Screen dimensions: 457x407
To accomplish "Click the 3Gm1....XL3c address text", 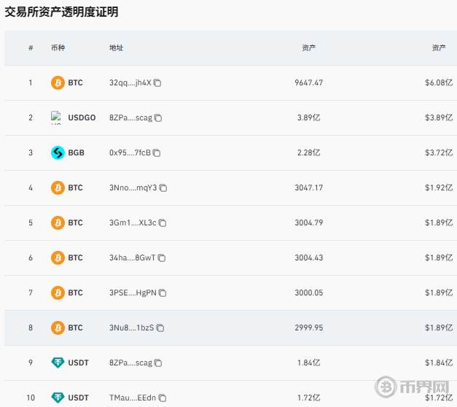I will coord(133,223).
